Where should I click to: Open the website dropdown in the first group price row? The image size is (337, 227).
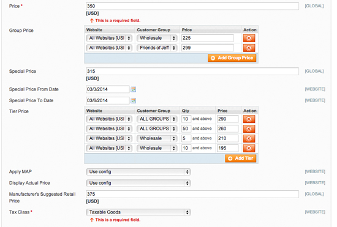tap(109, 38)
